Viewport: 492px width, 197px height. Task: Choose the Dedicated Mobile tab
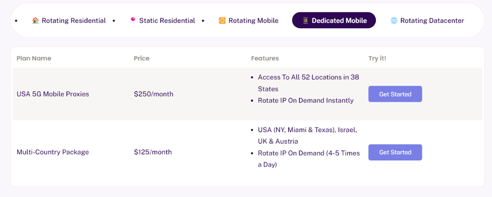pyautogui.click(x=334, y=21)
